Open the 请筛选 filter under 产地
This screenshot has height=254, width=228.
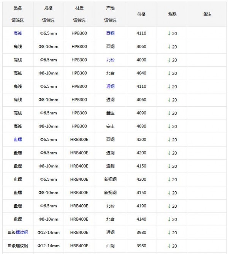point(110,20)
